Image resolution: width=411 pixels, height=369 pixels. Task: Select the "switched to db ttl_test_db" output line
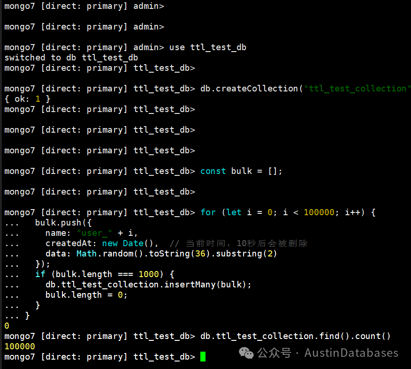point(71,58)
